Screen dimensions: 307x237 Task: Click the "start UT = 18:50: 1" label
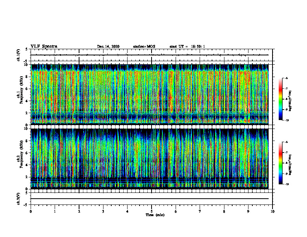187,46
